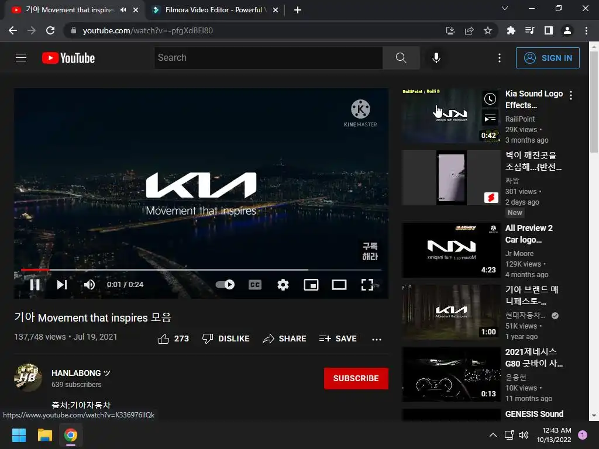Image resolution: width=599 pixels, height=449 pixels.
Task: Click the search magnifier button
Action: 401,58
